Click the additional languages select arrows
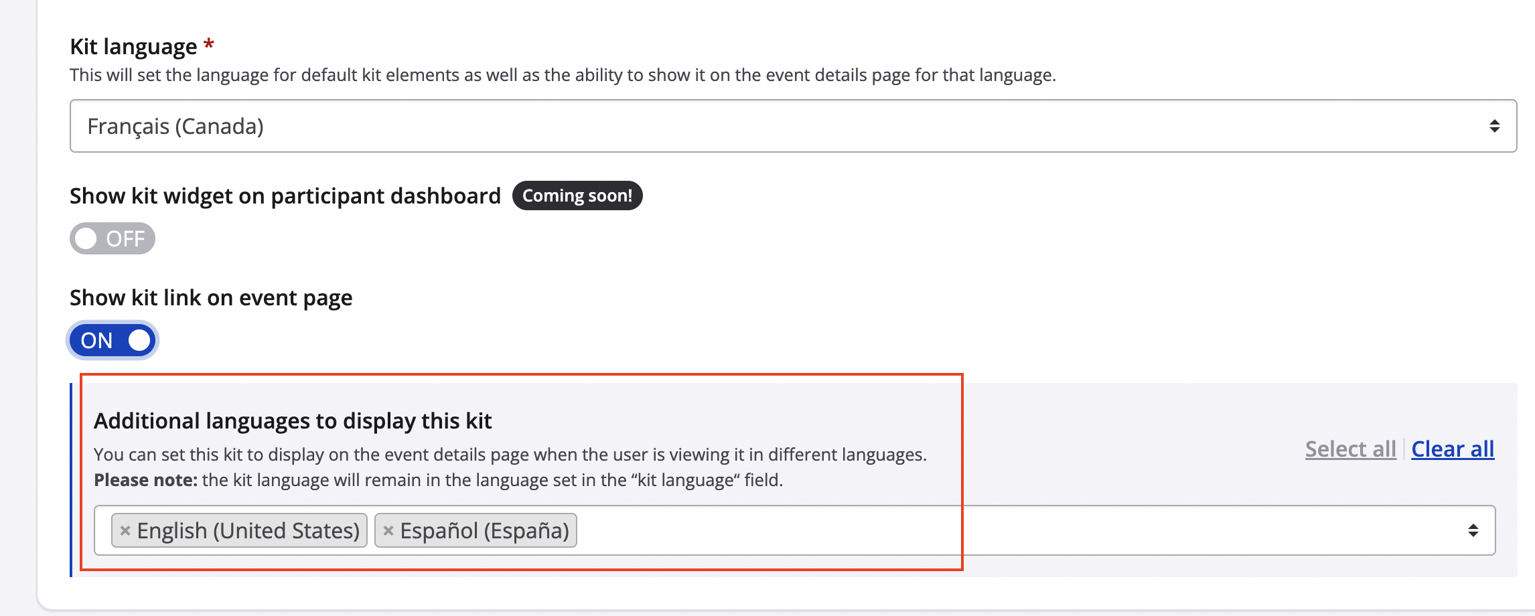The image size is (1535, 616). tap(1473, 531)
